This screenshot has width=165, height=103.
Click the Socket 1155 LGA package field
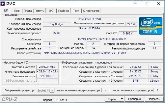pyautogui.click(x=90, y=28)
